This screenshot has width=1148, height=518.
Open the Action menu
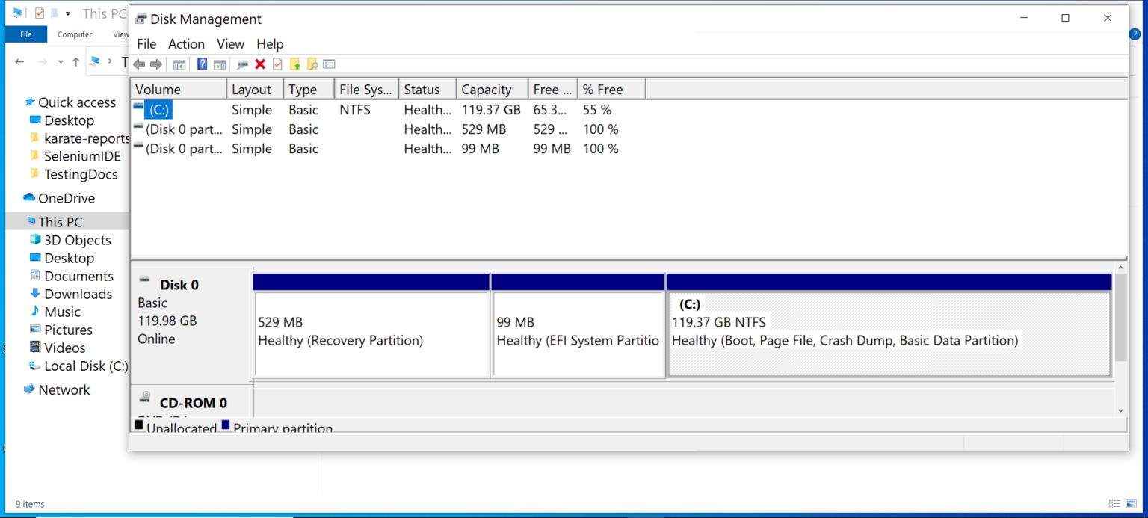(186, 43)
